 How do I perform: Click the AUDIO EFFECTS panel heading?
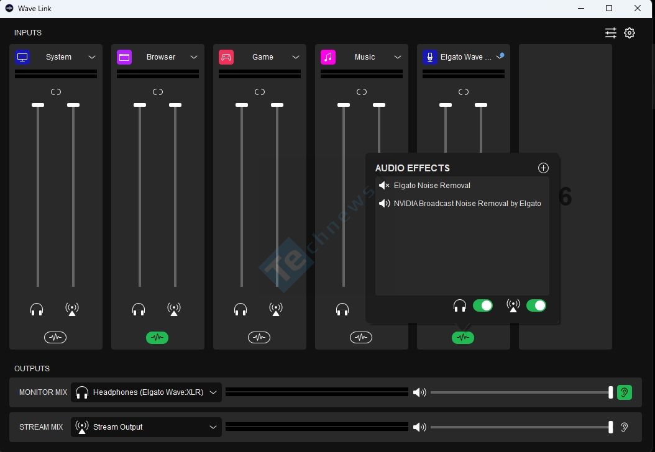coord(412,168)
